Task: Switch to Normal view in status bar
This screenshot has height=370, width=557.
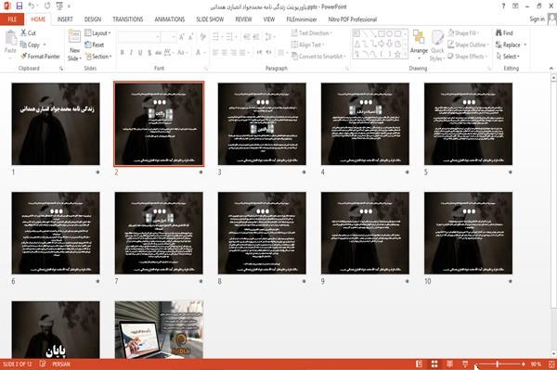Action: pos(420,364)
